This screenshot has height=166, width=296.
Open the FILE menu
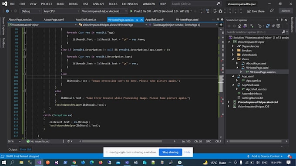[x=12, y=4]
